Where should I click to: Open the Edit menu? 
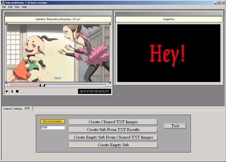click(x=10, y=7)
